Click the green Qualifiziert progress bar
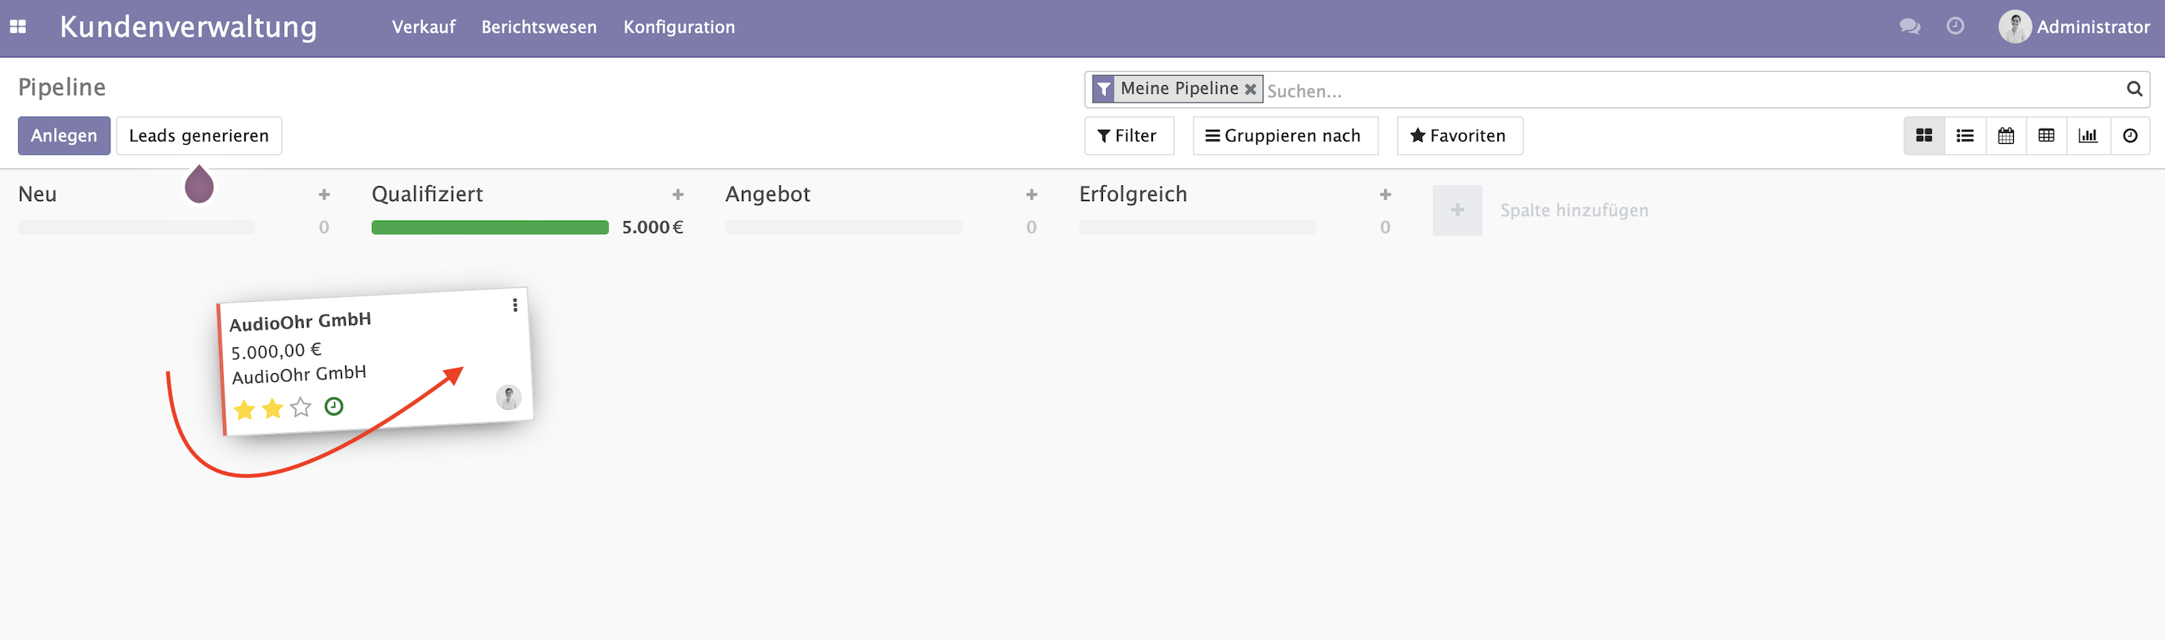Viewport: 2165px width, 640px height. (x=490, y=227)
